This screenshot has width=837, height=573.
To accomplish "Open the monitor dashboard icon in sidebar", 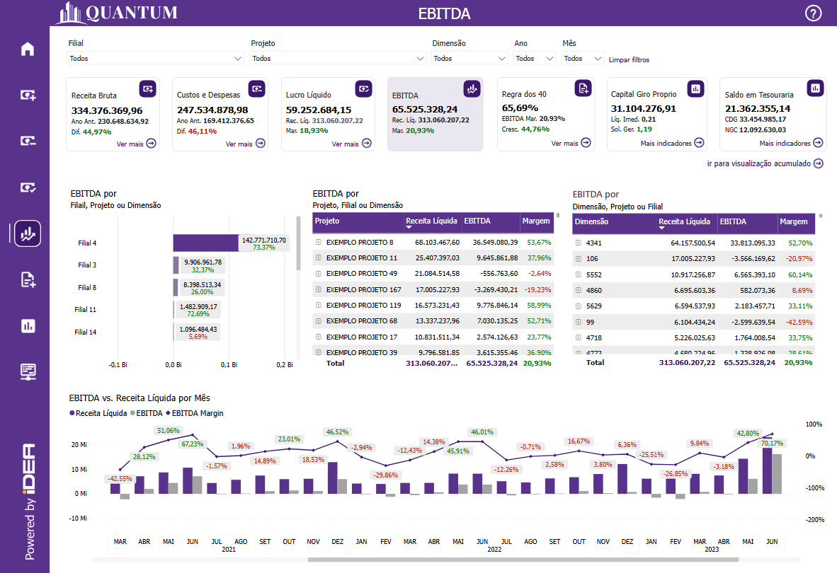I will (x=28, y=371).
